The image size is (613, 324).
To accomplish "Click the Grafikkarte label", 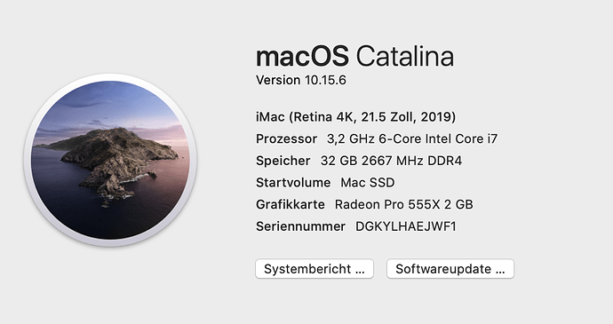I will 291,204.
